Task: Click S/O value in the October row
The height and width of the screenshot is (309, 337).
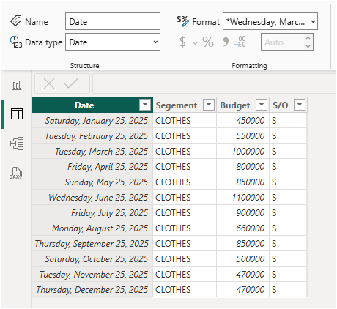Action: [x=288, y=259]
